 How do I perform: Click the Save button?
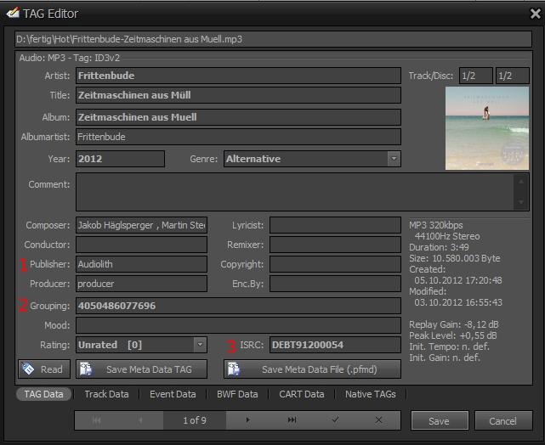coord(440,420)
